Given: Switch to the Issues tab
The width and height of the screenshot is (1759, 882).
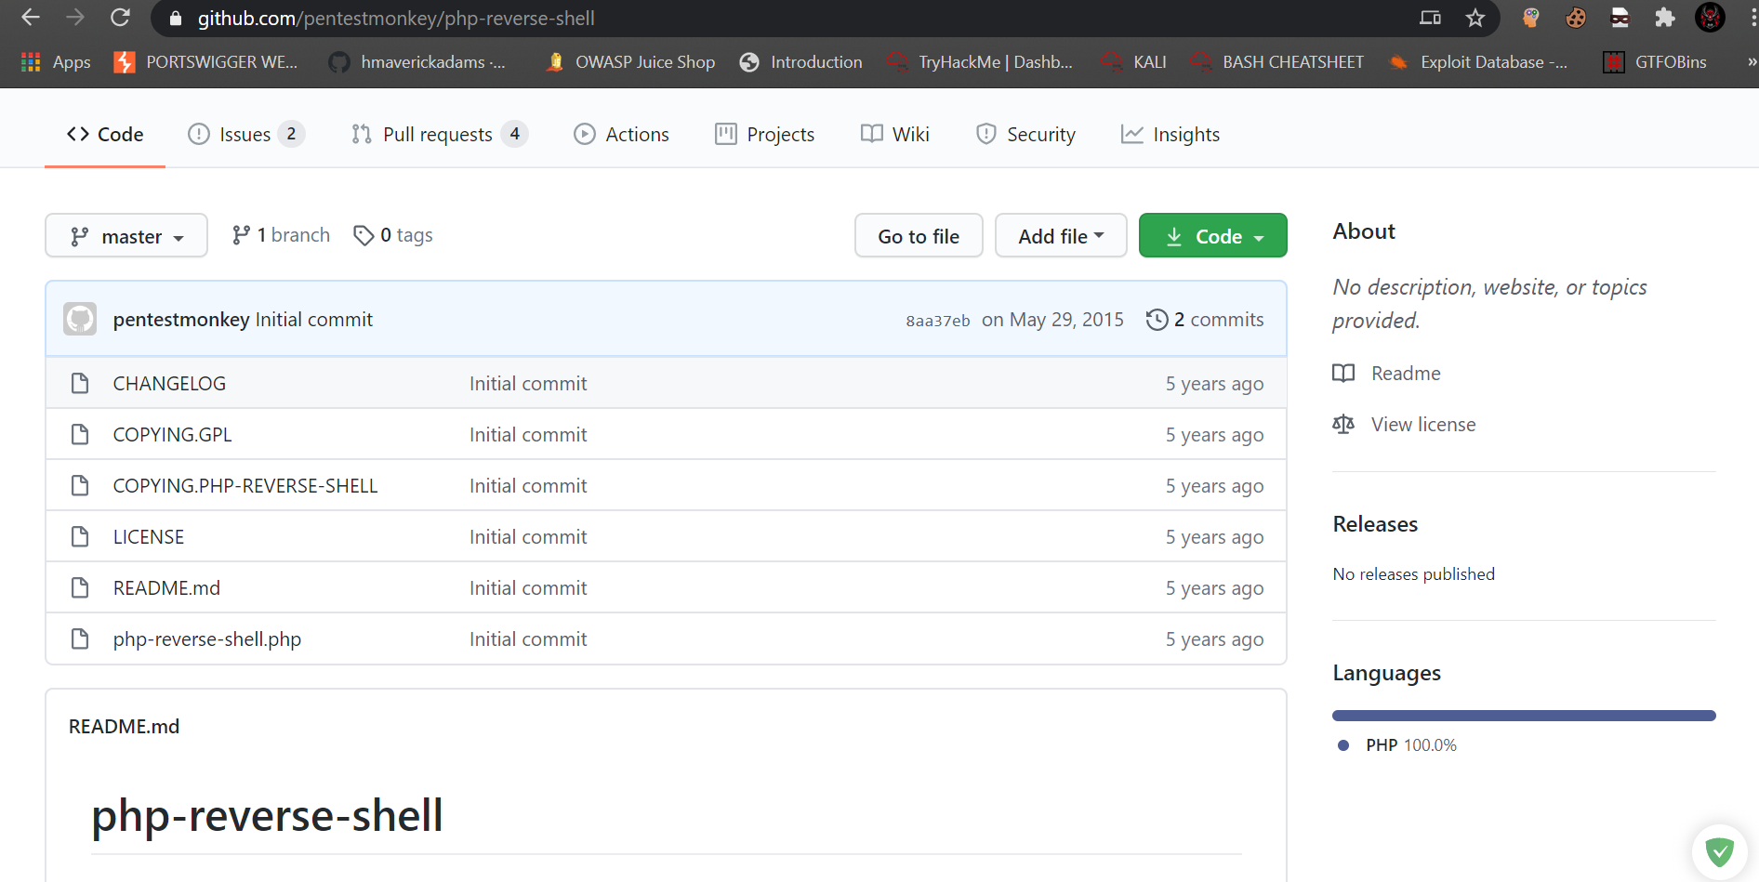Looking at the screenshot, I should [246, 135].
